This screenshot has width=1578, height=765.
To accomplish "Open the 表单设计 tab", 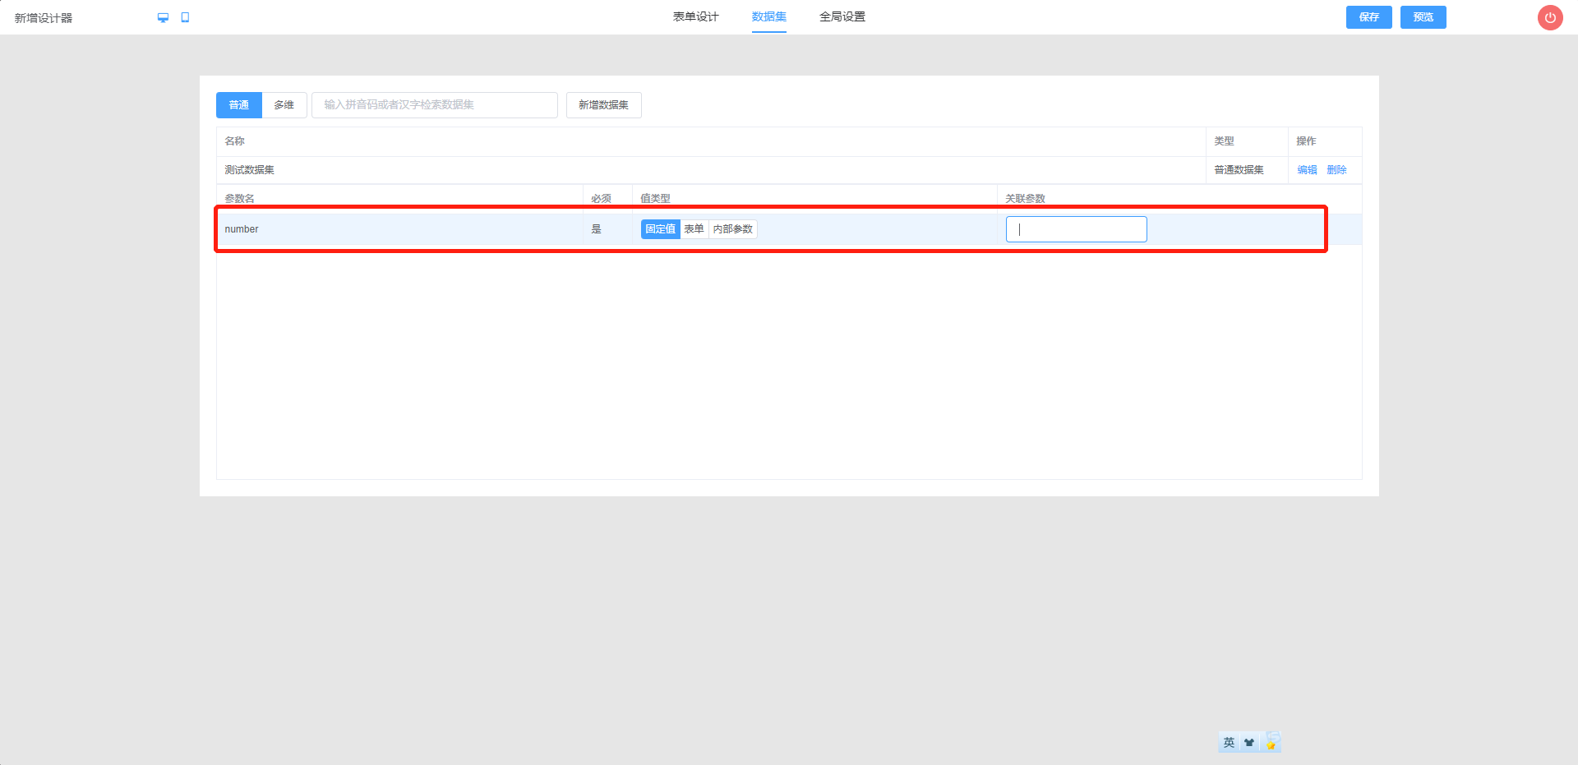I will 695,16.
